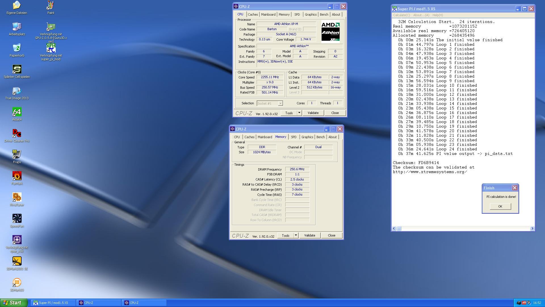
Task: Click Tools button in the upper CPU-Z window
Action: click(x=289, y=113)
